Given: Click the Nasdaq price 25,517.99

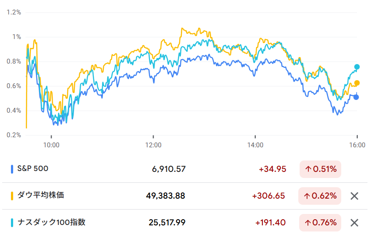Looking at the screenshot, I should 167,223.
